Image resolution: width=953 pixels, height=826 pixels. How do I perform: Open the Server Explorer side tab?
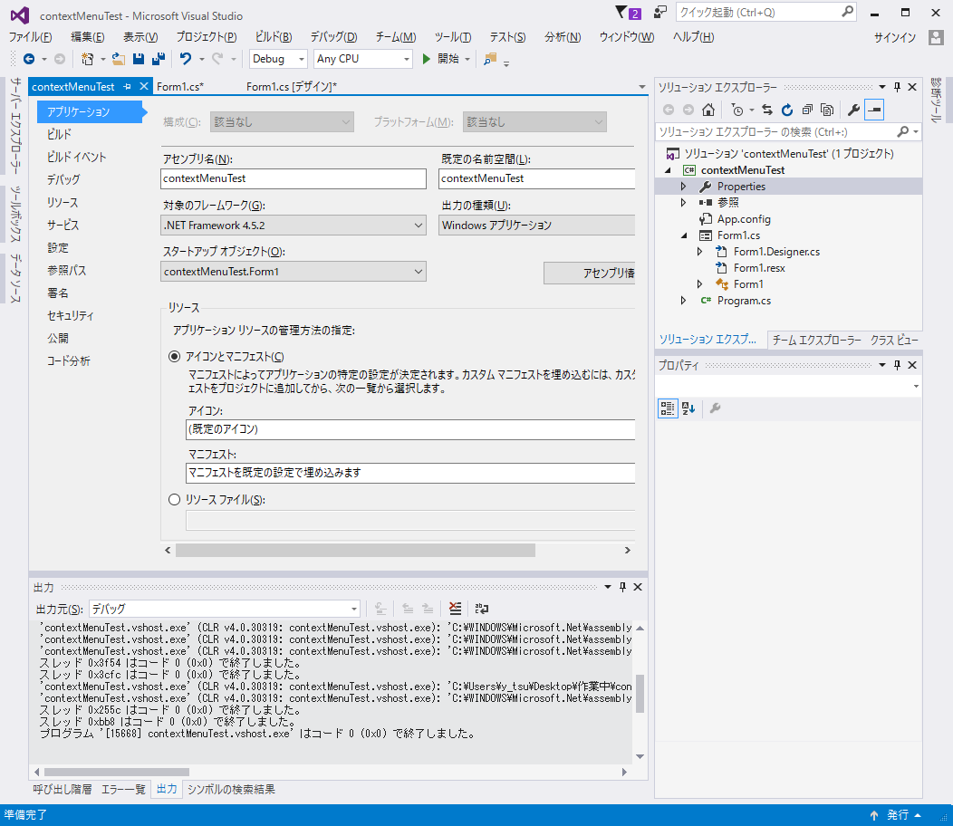pos(15,125)
